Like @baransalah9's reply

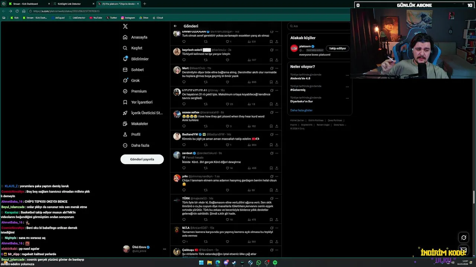click(228, 126)
